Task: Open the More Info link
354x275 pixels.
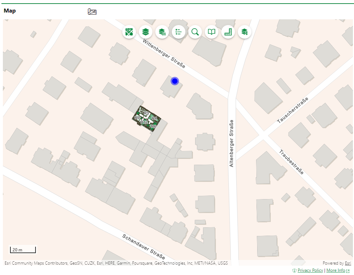Action: click(336, 270)
